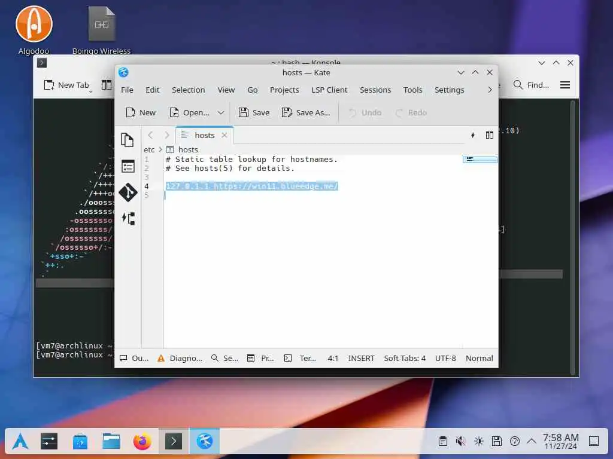
Task: Open the application launcher in taskbar
Action: click(20, 442)
